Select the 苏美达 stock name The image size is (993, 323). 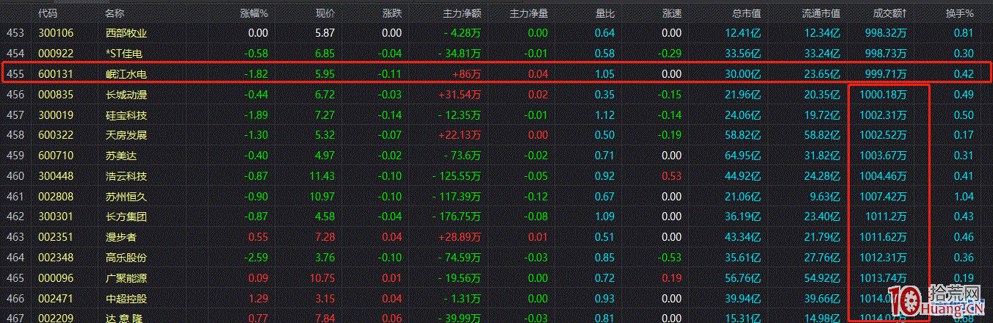click(121, 156)
